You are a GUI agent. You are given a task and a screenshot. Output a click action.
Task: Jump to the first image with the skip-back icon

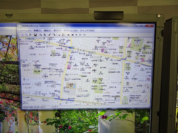[68, 35]
